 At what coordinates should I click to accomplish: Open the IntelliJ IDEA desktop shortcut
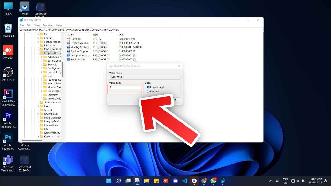click(x=8, y=98)
